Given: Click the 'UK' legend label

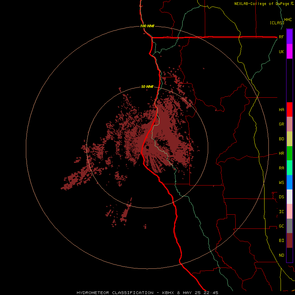Looking at the screenshot, I should [281, 51].
